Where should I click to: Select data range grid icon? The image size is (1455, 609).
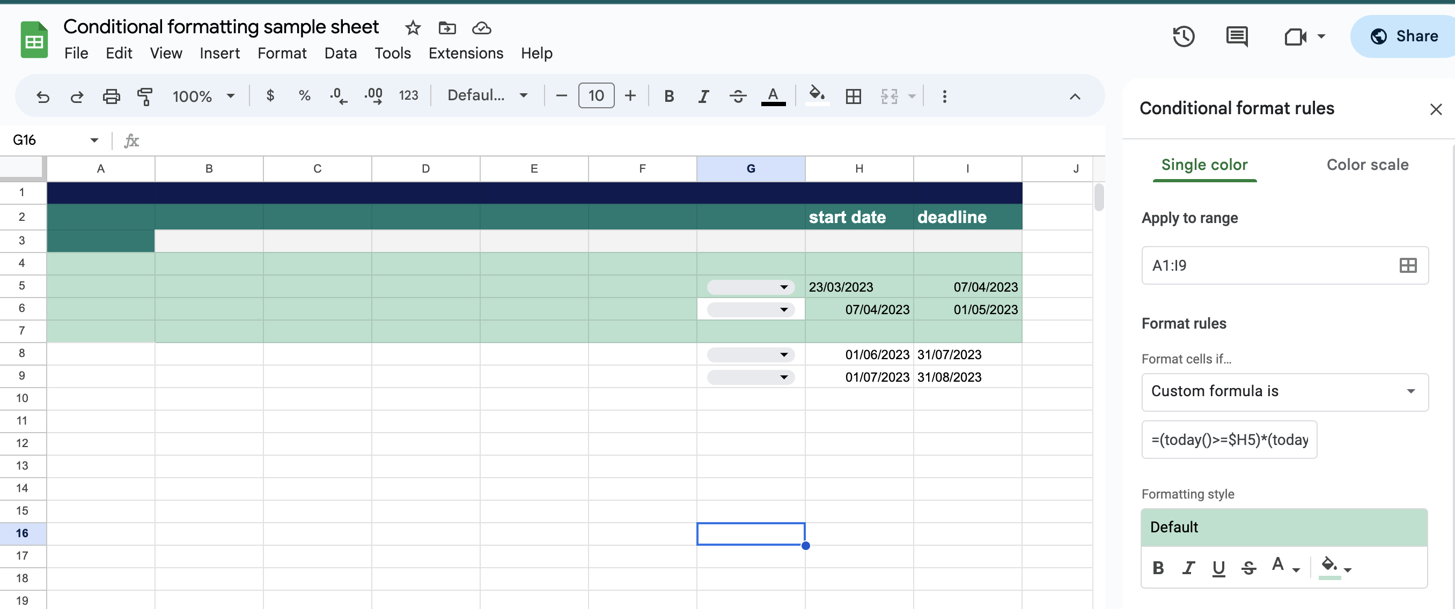1408,265
